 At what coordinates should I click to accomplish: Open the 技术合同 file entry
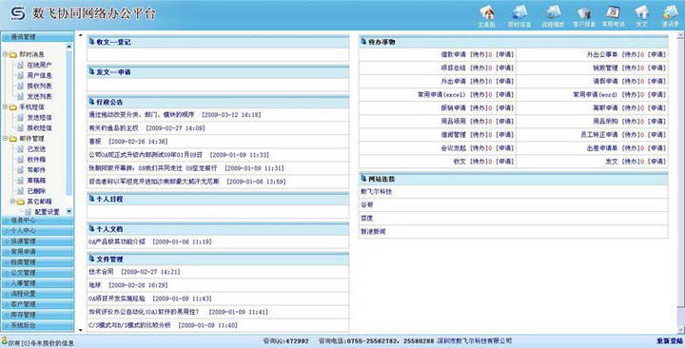101,272
